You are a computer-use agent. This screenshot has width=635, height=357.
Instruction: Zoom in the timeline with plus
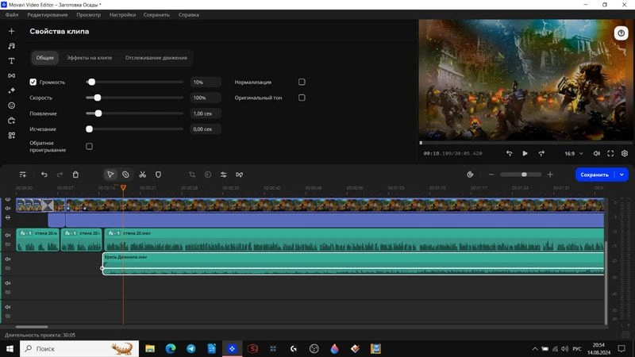tap(550, 175)
